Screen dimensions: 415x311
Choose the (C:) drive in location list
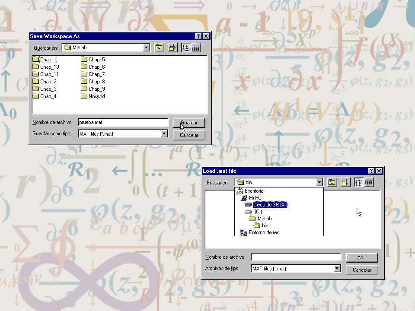pos(254,212)
